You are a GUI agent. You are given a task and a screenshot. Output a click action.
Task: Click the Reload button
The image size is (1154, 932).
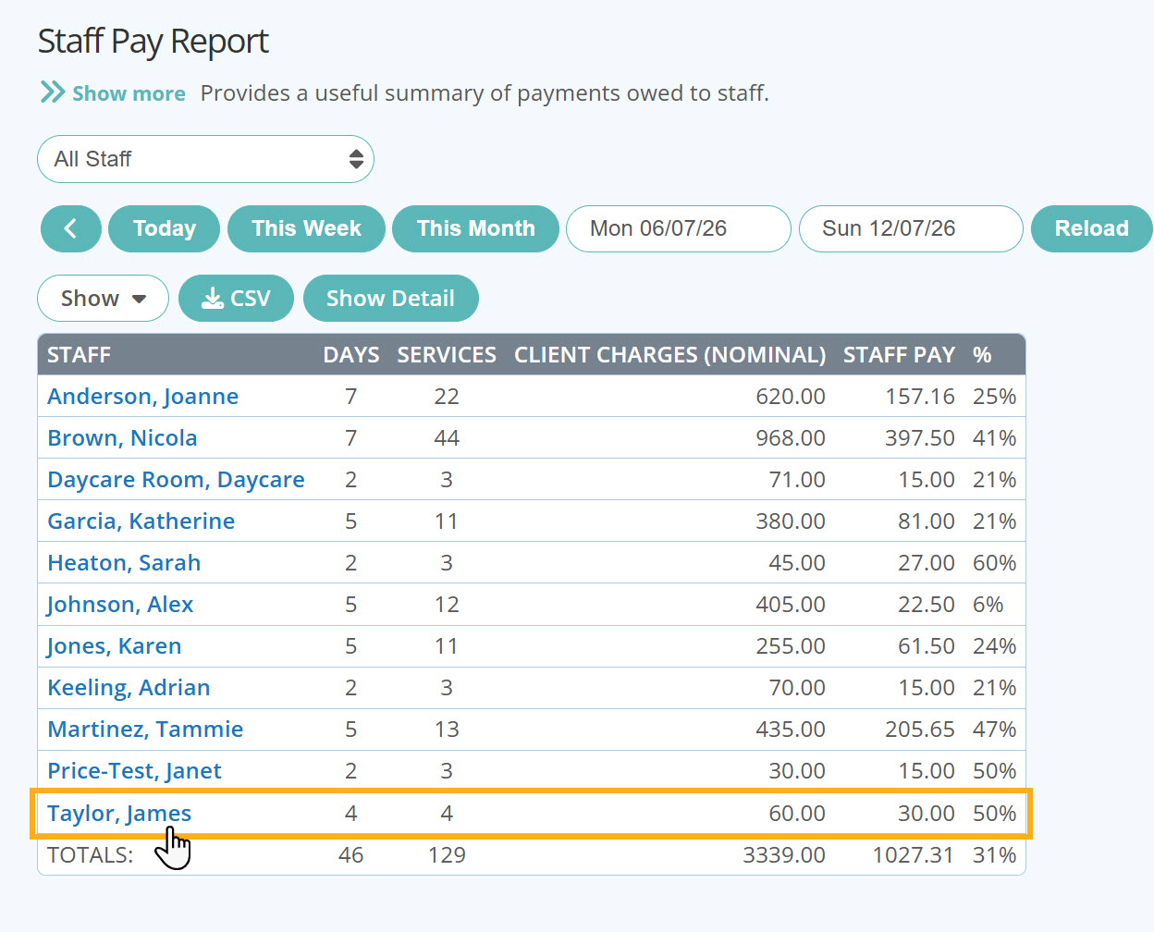(x=1091, y=228)
